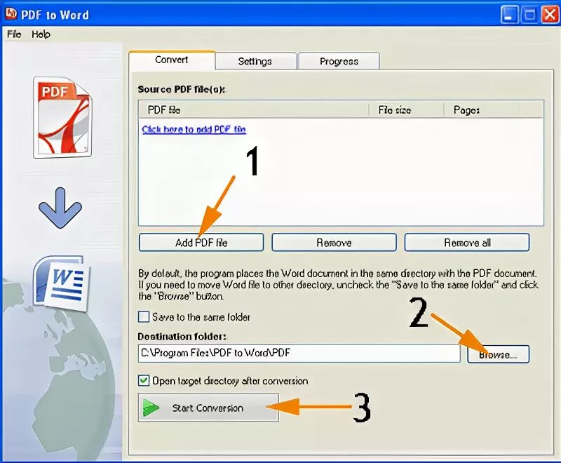Click the Add PDF file button
Viewport: 561px width, 463px height.
coord(201,243)
